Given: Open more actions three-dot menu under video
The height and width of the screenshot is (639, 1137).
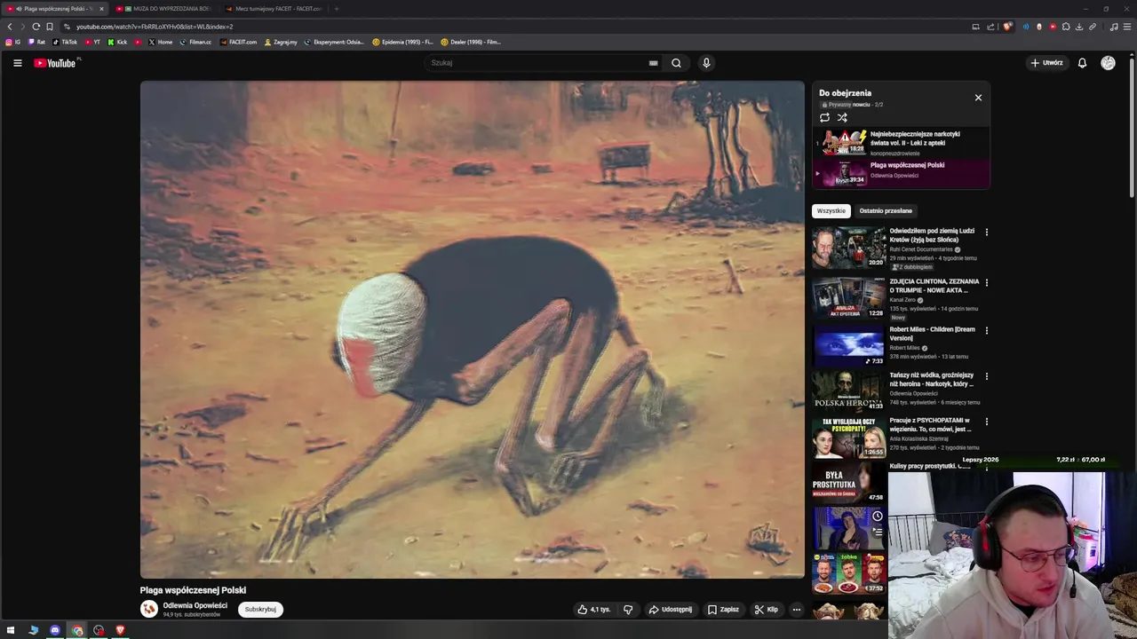Looking at the screenshot, I should (796, 610).
